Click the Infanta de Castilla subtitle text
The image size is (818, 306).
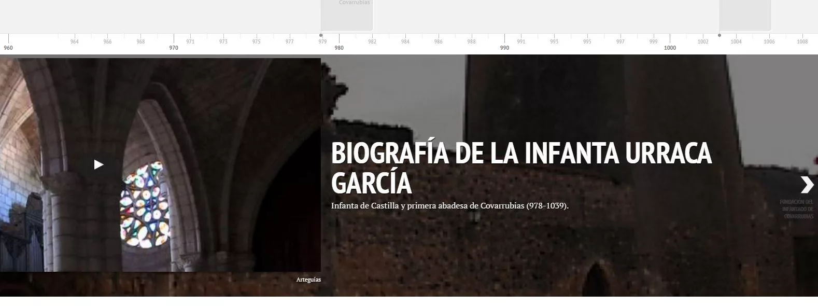pyautogui.click(x=449, y=206)
